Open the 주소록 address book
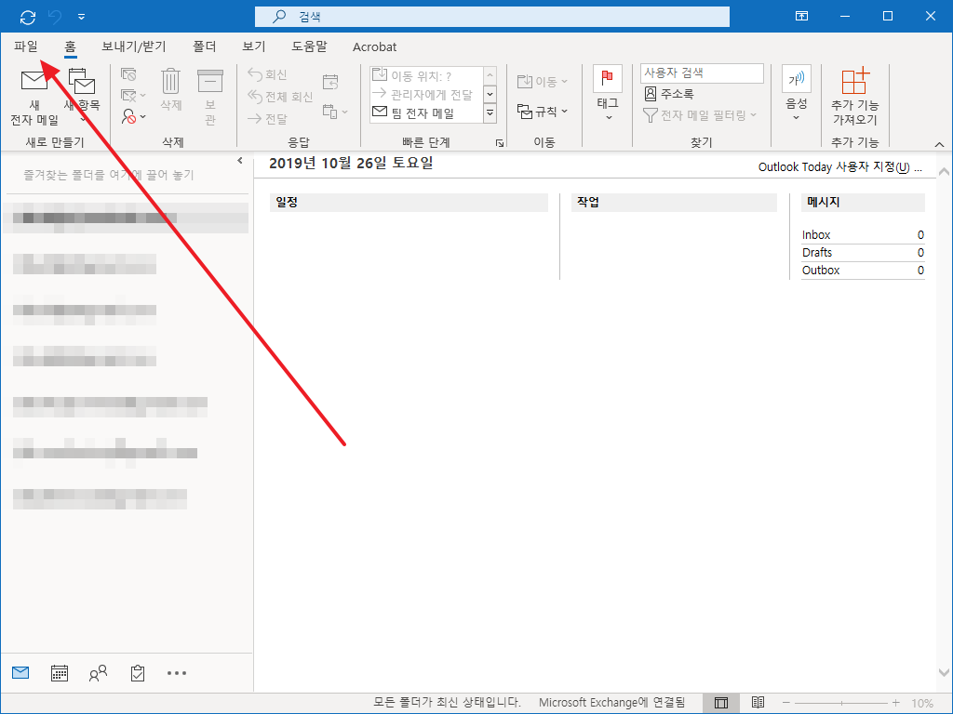 point(668,94)
